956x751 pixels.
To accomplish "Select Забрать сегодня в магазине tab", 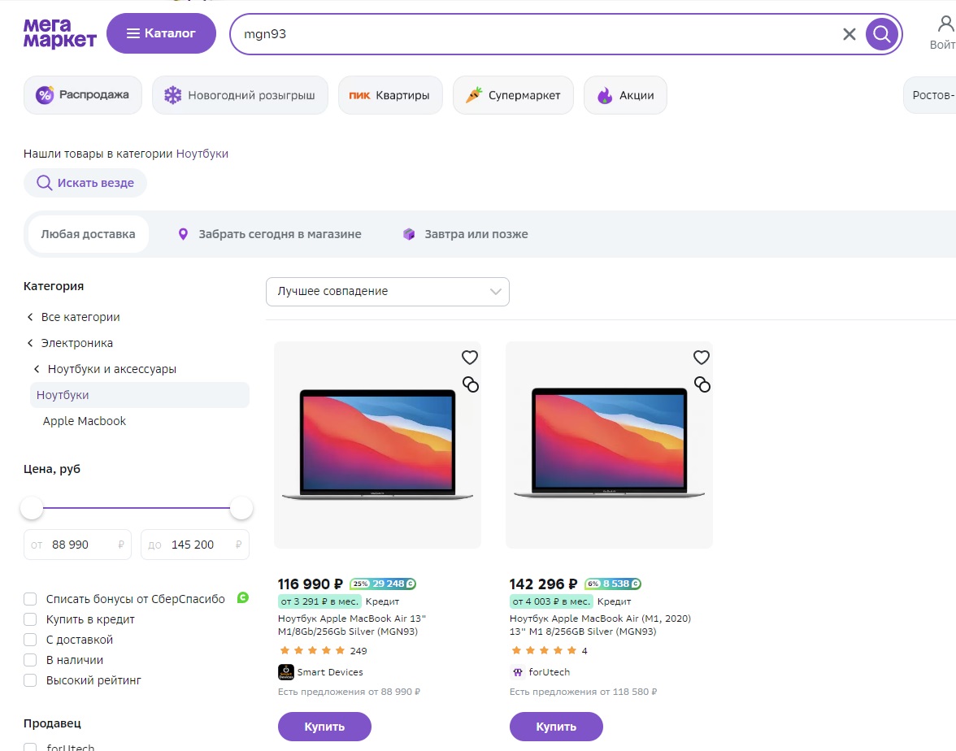I will tap(270, 234).
